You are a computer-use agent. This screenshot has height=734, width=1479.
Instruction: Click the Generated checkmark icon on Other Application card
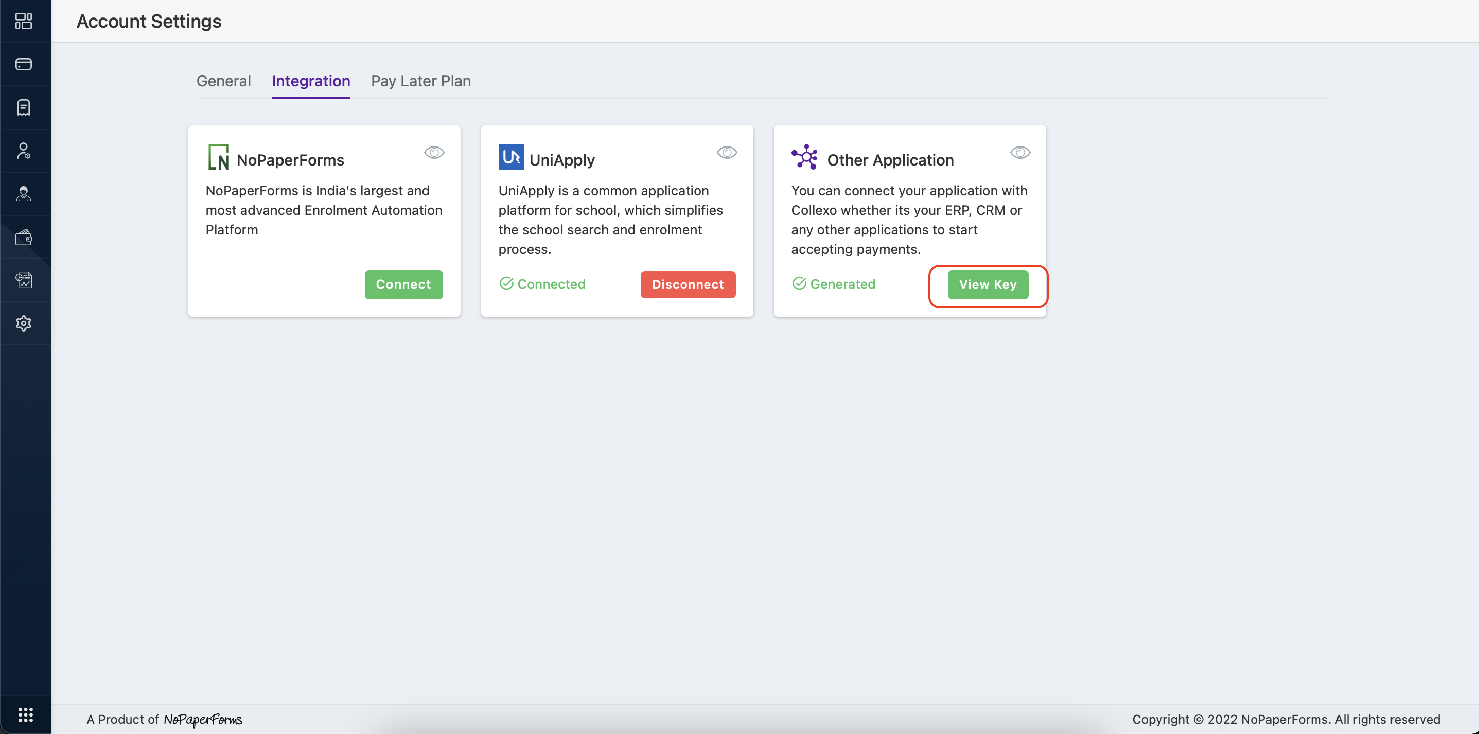click(799, 283)
